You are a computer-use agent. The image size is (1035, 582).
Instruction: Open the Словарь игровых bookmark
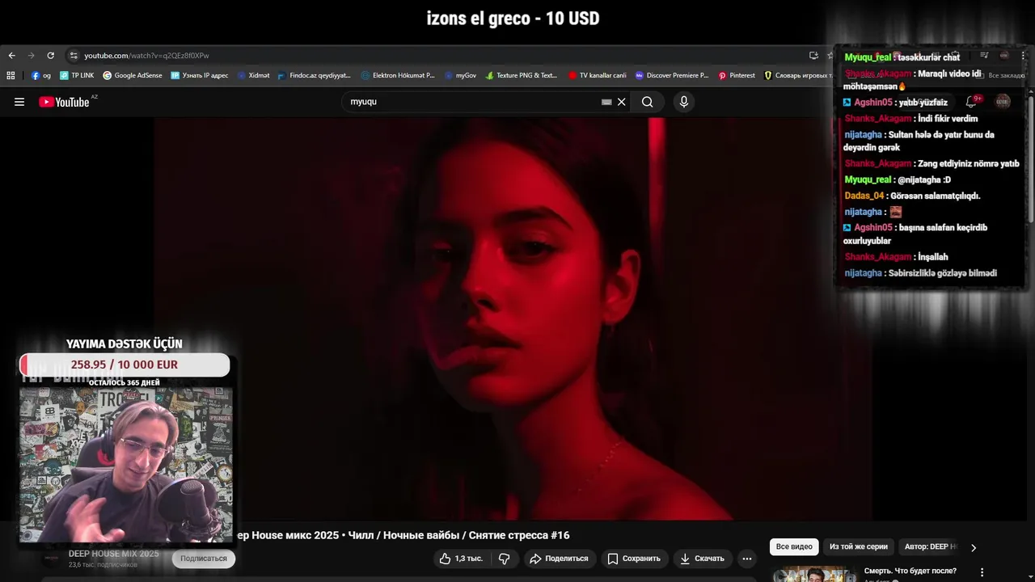797,75
